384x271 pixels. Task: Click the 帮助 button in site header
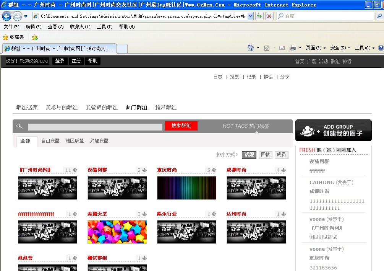coord(92,61)
